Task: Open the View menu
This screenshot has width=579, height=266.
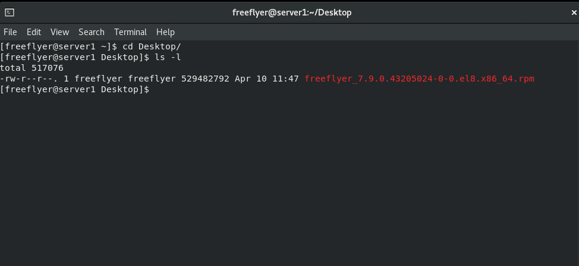Action: (60, 32)
